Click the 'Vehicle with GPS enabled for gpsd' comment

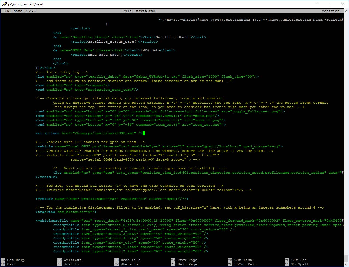tap(90, 142)
